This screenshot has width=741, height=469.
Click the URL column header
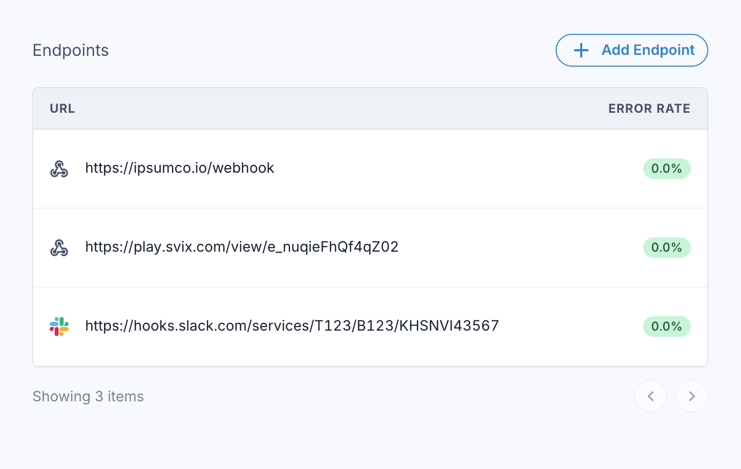(62, 109)
